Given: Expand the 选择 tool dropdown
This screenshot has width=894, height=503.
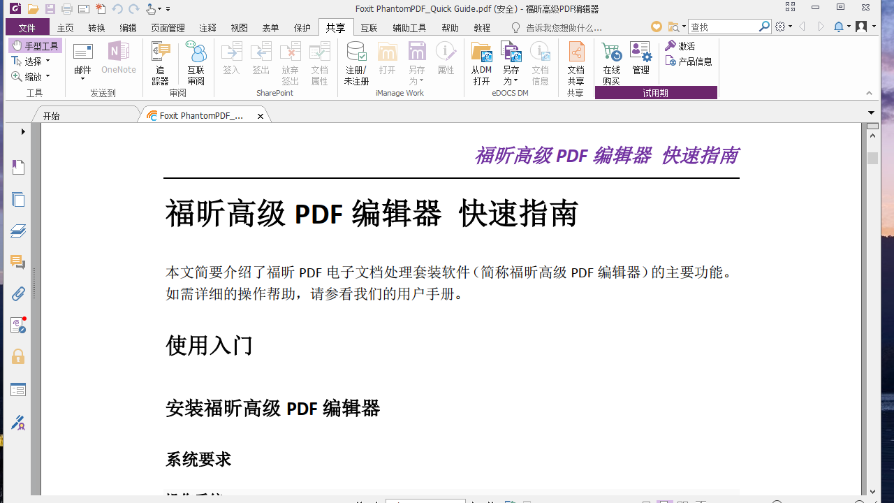Looking at the screenshot, I should [48, 61].
